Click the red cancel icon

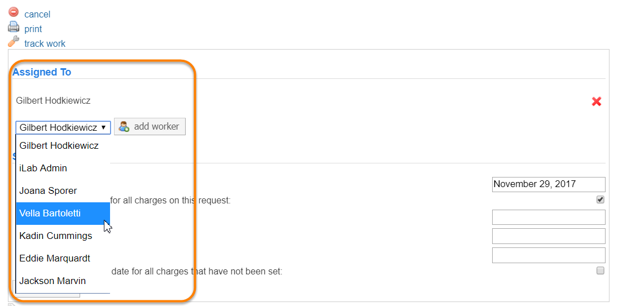pyautogui.click(x=14, y=12)
